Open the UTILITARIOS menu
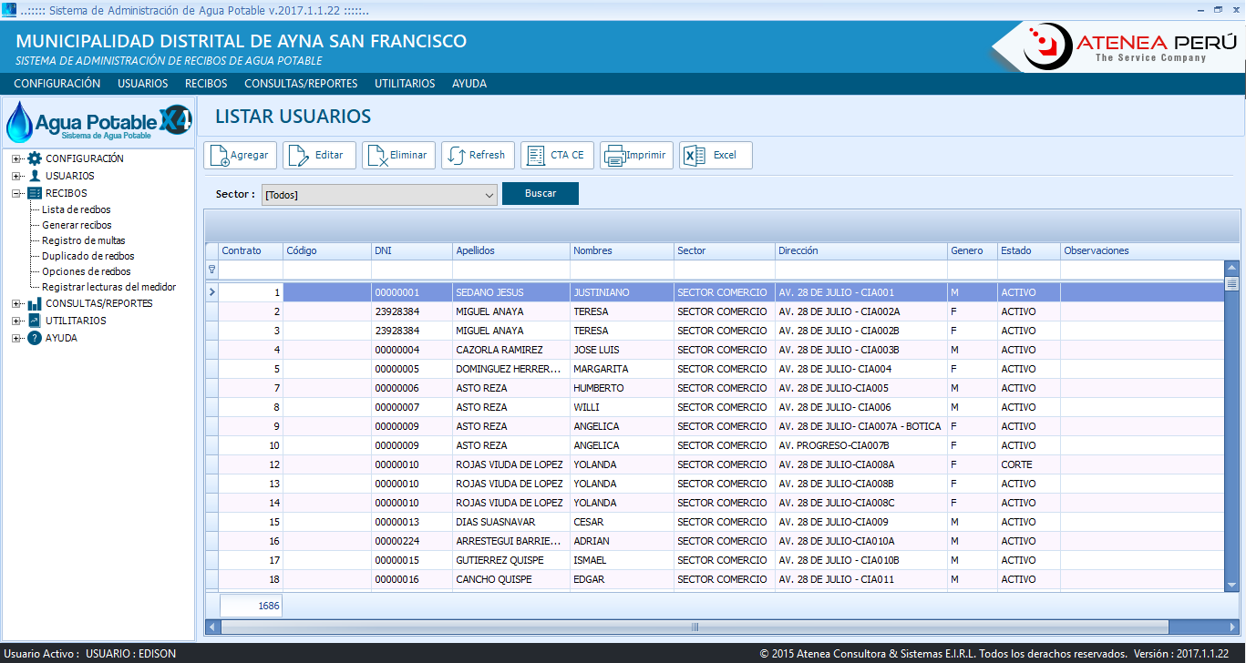1246x663 pixels. [404, 84]
